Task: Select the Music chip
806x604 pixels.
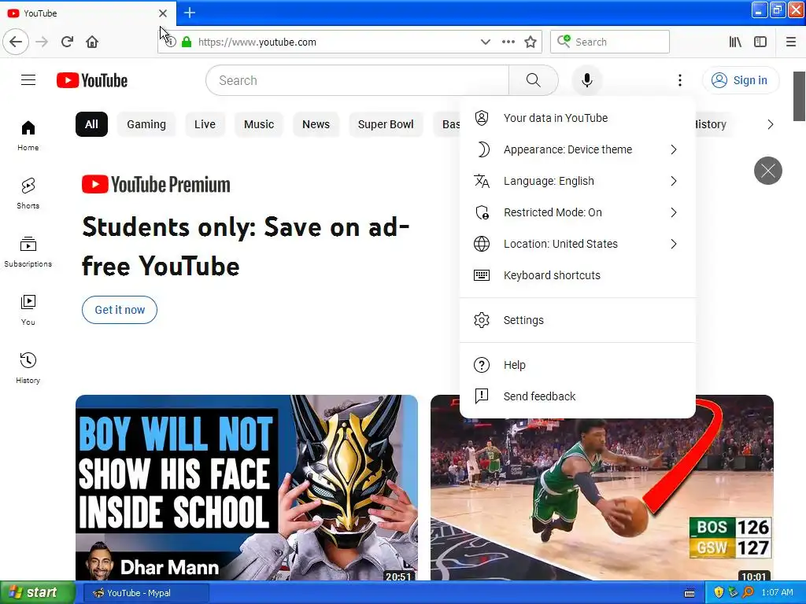Action: pos(258,124)
